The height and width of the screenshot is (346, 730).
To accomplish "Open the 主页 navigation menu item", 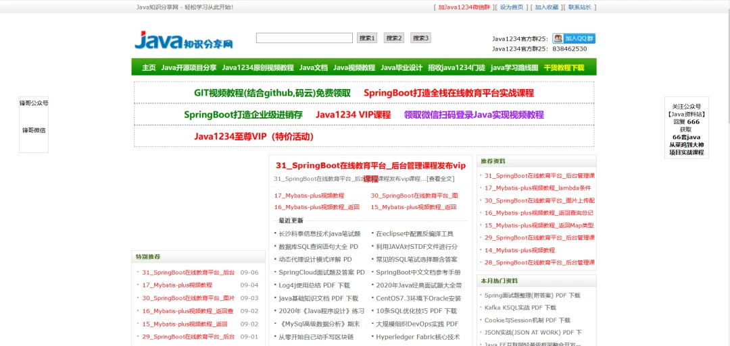I will point(149,67).
